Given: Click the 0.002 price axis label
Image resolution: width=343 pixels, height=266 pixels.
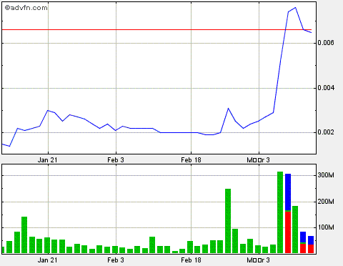Looking at the screenshot, I should point(326,132).
